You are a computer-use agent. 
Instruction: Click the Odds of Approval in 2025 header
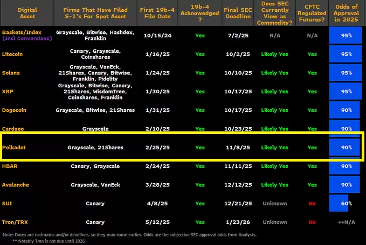pos(346,13)
